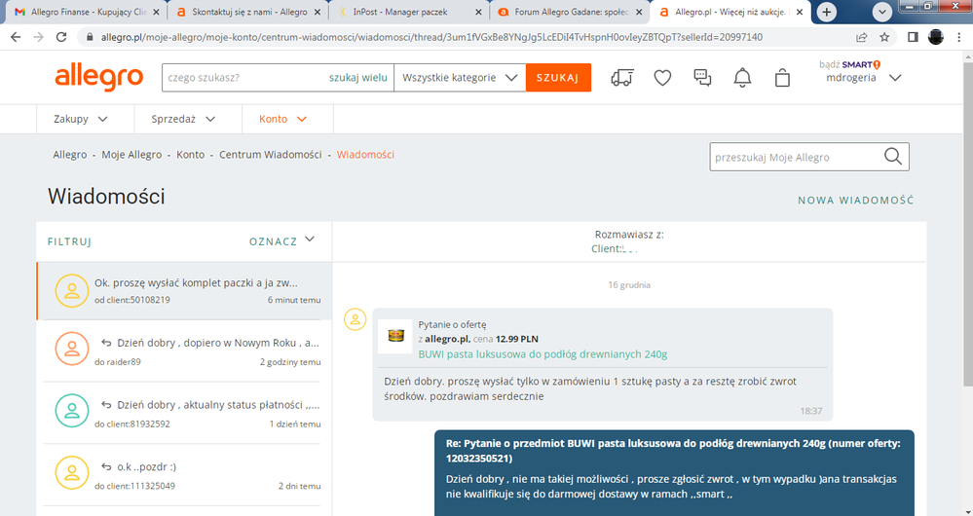Open the shopping bag cart icon
The height and width of the screenshot is (516, 973).
click(x=782, y=78)
